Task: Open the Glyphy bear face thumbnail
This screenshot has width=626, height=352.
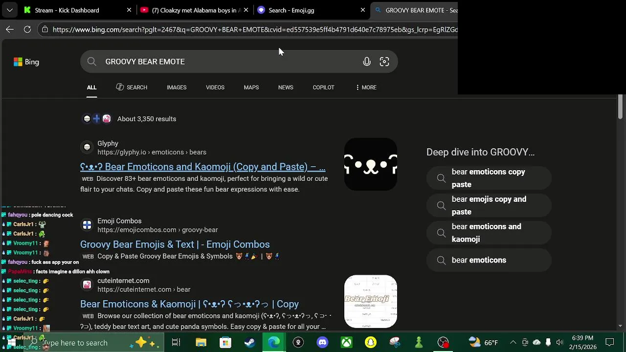Action: pos(371,164)
